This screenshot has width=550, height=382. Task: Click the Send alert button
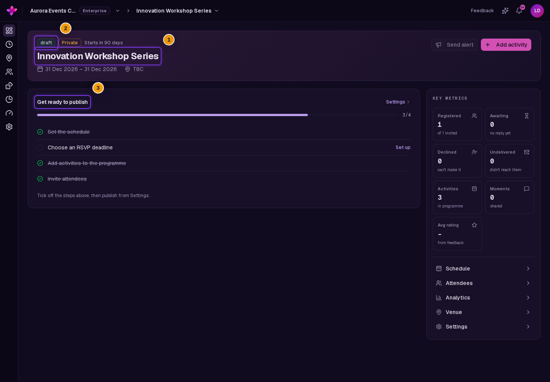pos(455,45)
